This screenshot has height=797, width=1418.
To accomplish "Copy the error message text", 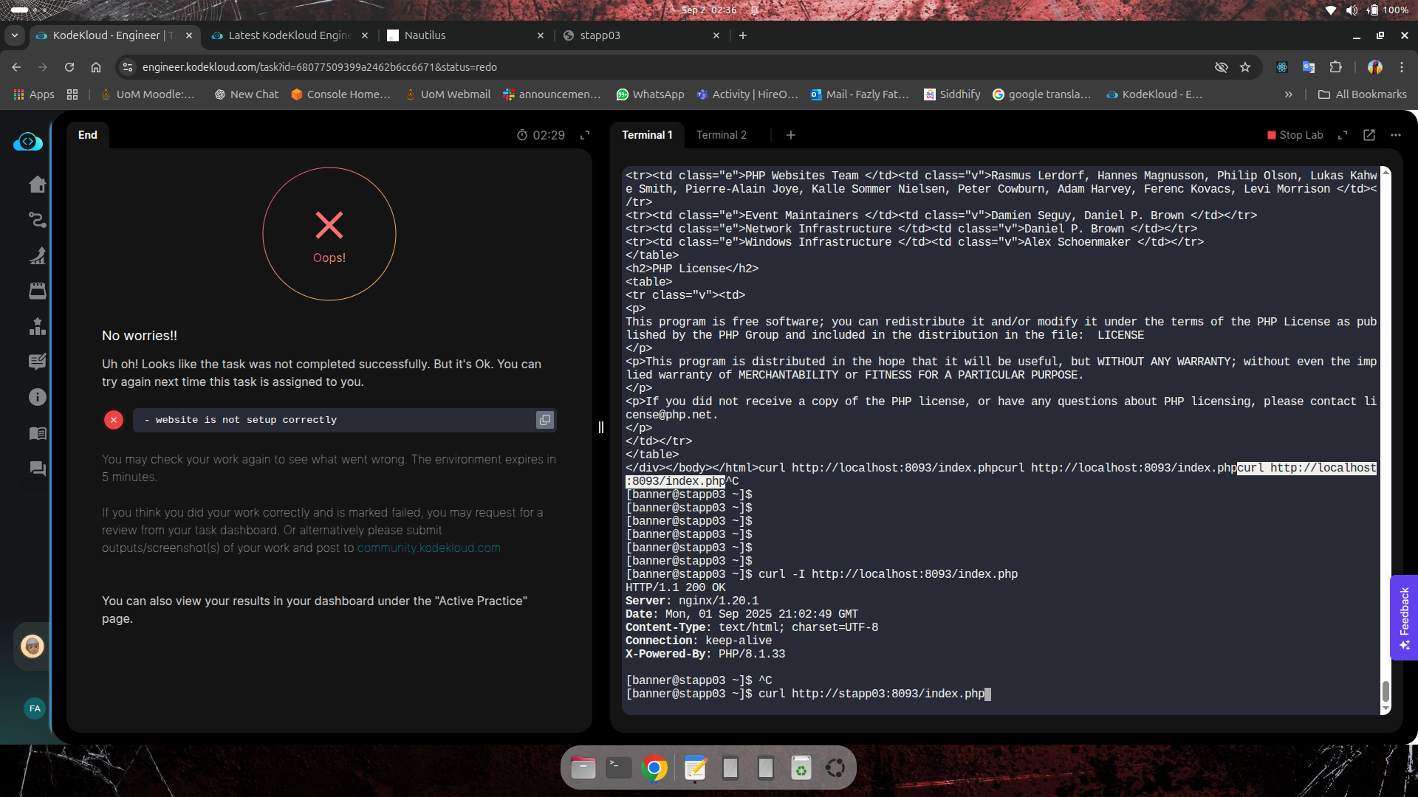I will pos(544,420).
